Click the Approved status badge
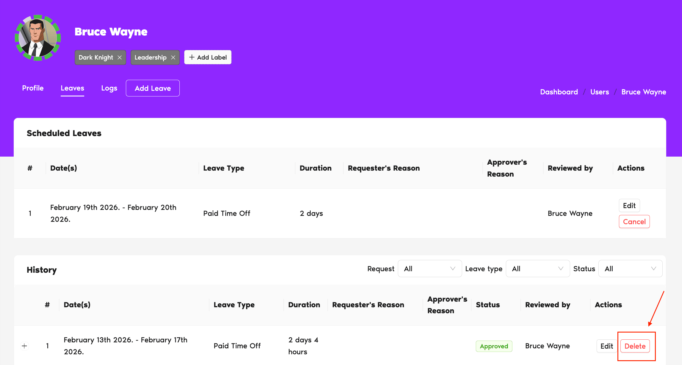Screen dimensions: 682x365 [x=494, y=346]
